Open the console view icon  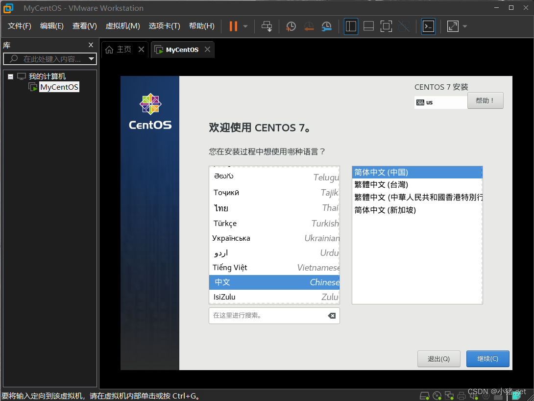coord(428,26)
